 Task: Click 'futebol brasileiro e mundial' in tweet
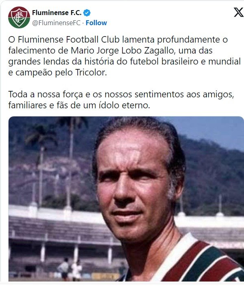coord(185,62)
